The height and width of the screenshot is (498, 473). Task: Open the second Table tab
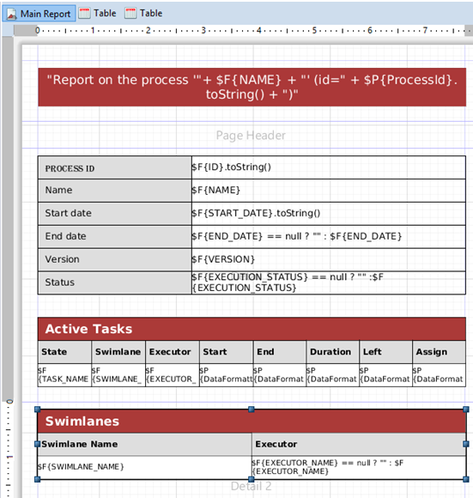[144, 14]
